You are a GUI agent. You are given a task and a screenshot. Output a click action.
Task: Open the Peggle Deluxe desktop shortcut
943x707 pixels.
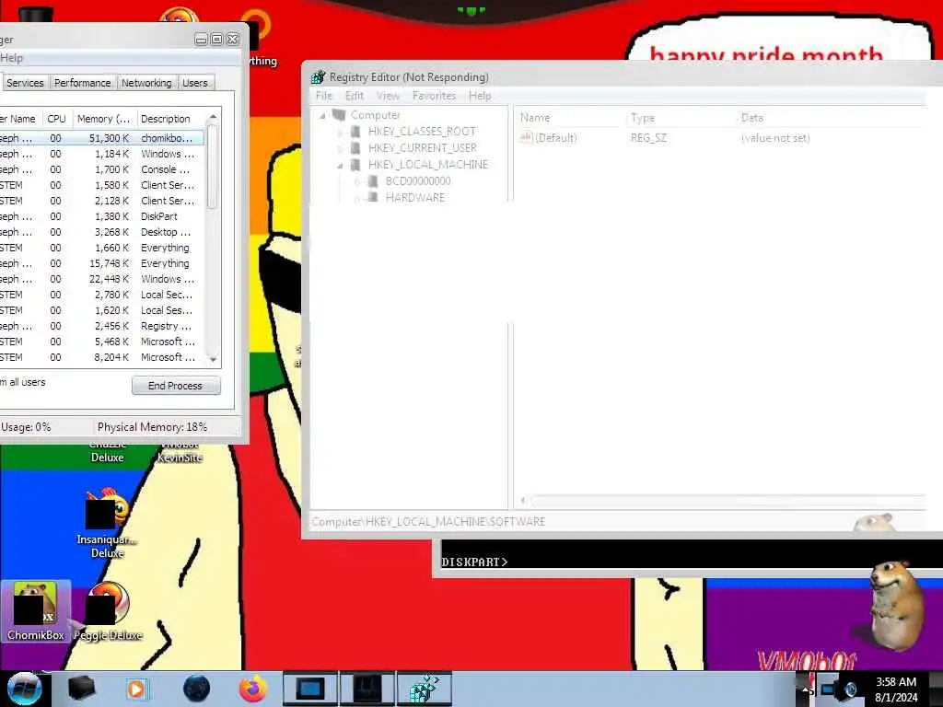(109, 611)
